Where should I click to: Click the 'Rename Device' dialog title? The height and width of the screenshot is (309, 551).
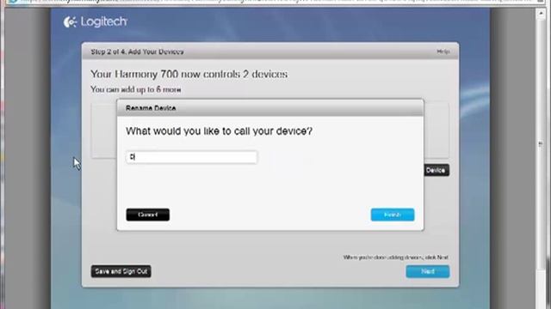[151, 108]
